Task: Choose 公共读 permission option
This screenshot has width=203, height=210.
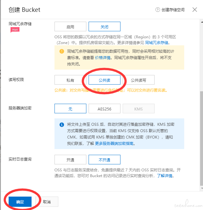Action: point(105,80)
